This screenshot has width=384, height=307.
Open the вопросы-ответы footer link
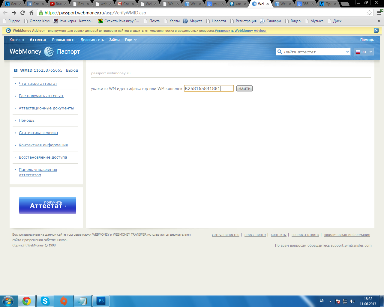tap(305, 235)
